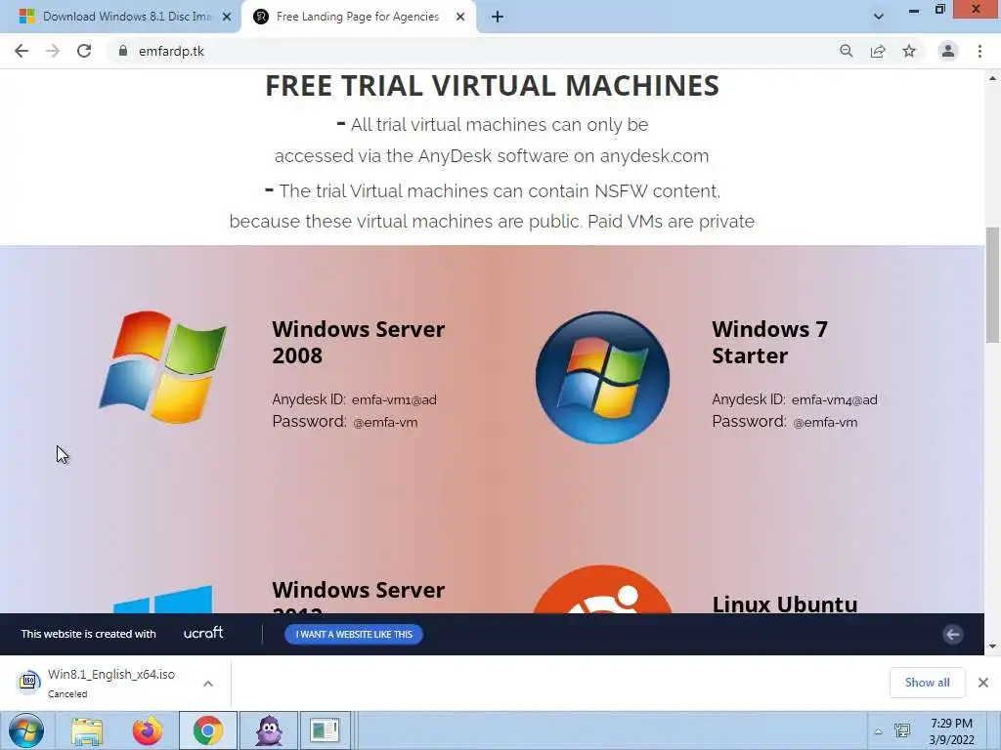
Task: Reload the current page
Action: [x=84, y=51]
